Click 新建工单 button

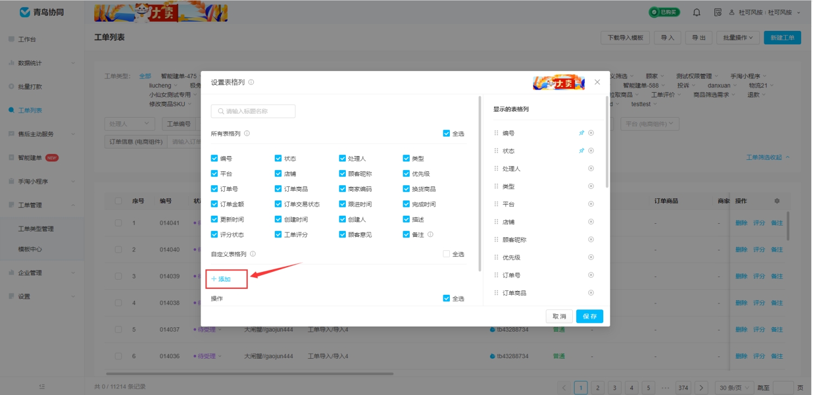pyautogui.click(x=783, y=37)
